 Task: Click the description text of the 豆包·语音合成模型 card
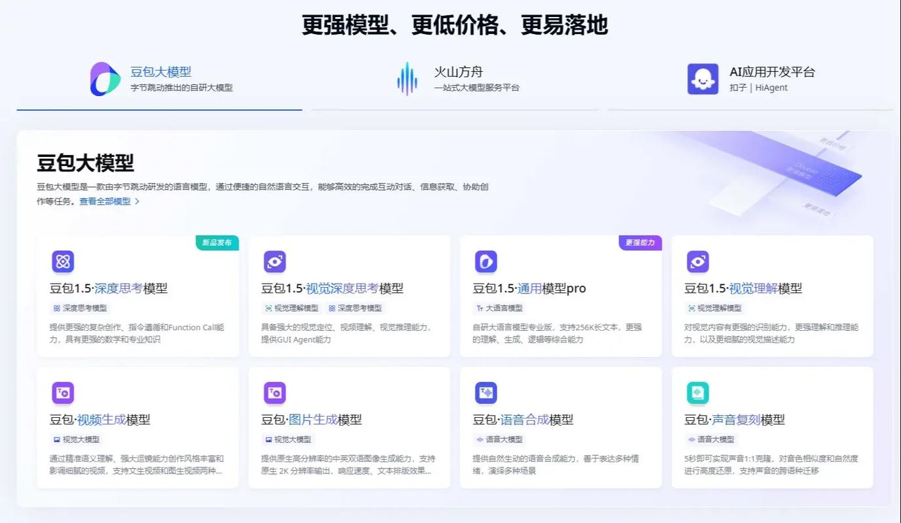pyautogui.click(x=556, y=465)
